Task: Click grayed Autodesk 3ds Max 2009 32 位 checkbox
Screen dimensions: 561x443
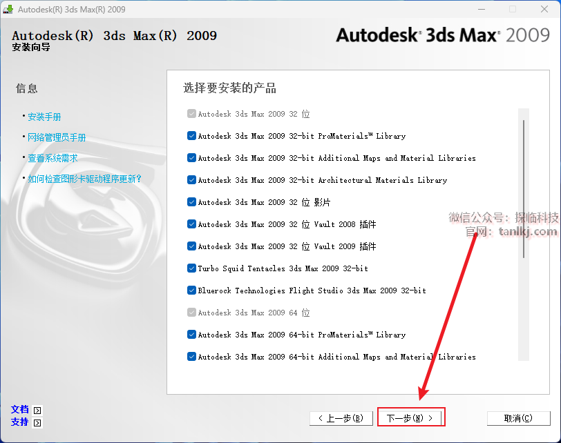Action: [191, 114]
